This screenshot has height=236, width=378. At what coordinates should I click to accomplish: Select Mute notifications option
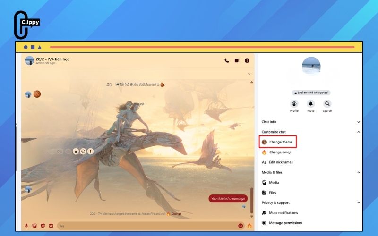tap(280, 213)
